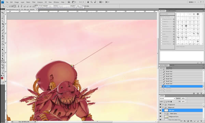Choose Fill Pixels mode in options bar
205x123 pixels.
pos(14,6)
